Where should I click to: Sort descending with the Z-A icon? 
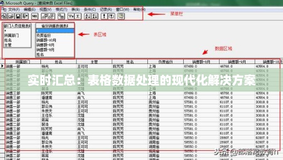95,16
